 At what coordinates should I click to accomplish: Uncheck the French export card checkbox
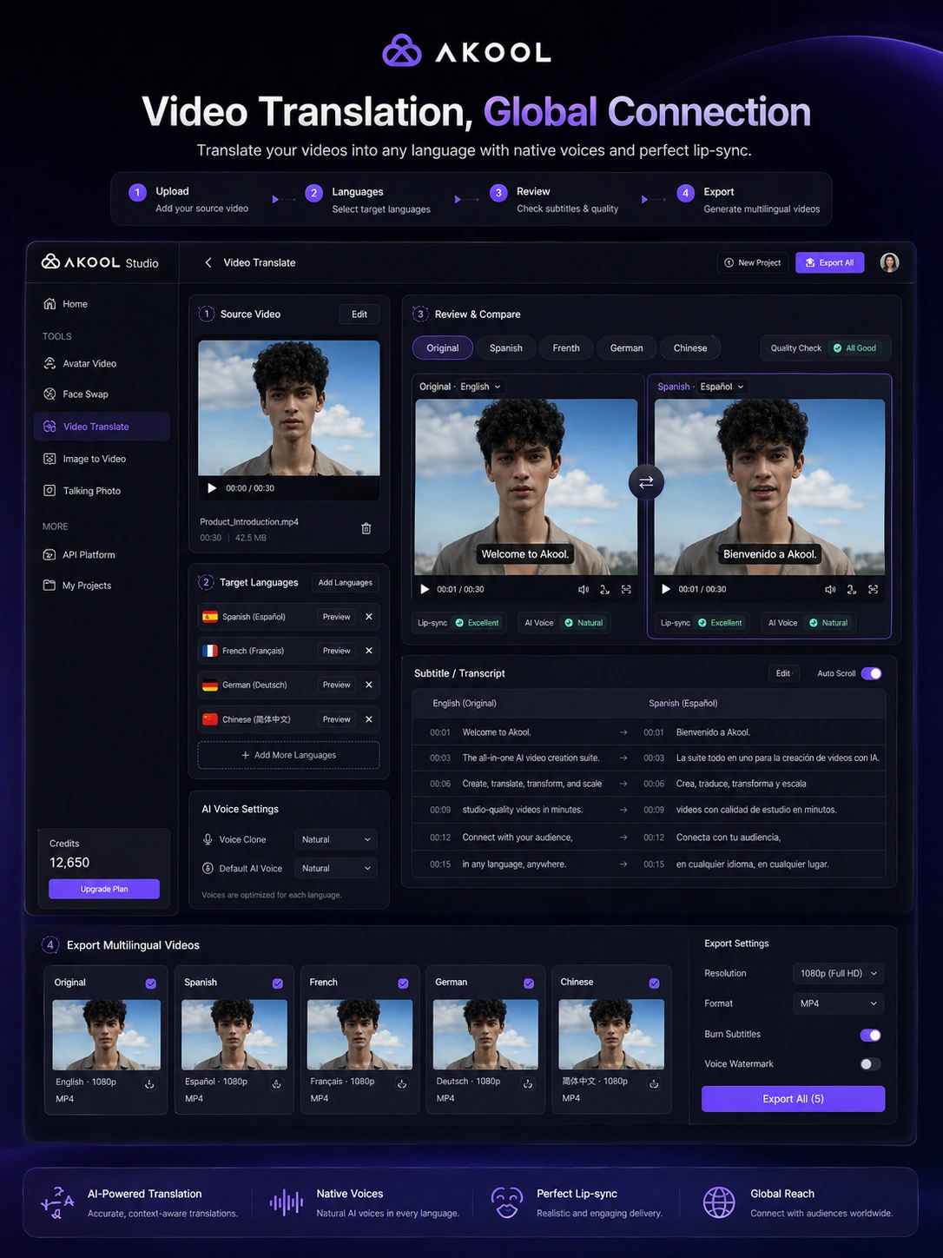(x=403, y=983)
